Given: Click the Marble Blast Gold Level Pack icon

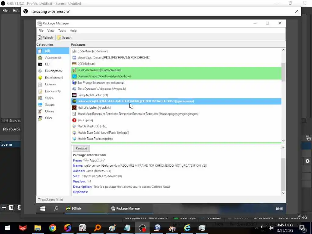Looking at the screenshot, I should tap(74, 133).
